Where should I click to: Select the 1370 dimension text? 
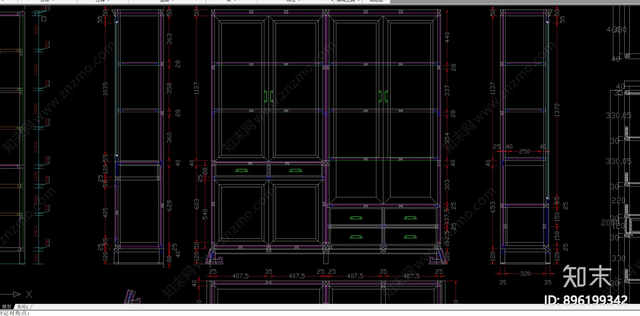557,110
